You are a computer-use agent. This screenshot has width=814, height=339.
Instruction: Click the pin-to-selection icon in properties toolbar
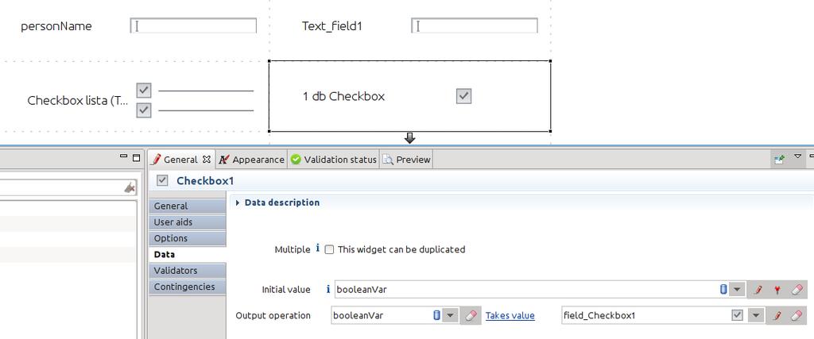click(779, 160)
